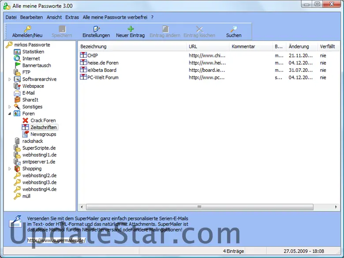
Task: Select the Statistiken chart icon in the tree
Action: coord(17,52)
